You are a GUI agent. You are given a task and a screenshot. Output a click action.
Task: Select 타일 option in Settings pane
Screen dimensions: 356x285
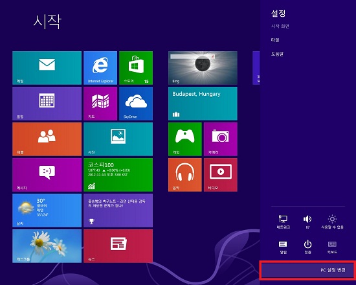click(275, 40)
